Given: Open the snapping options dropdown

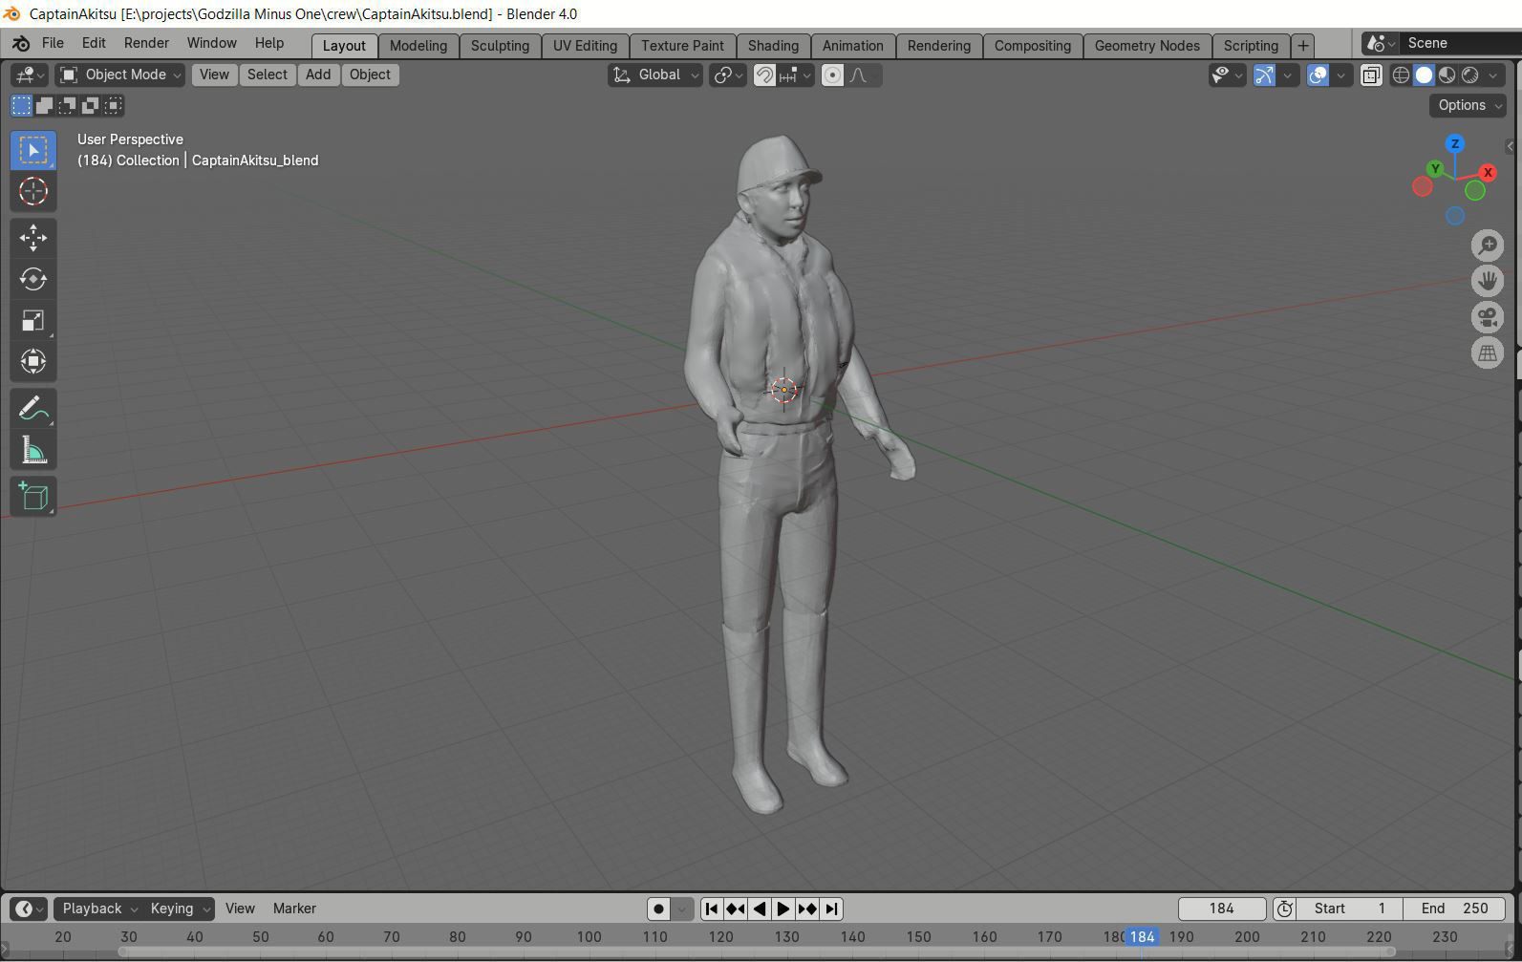Looking at the screenshot, I should pyautogui.click(x=795, y=75).
